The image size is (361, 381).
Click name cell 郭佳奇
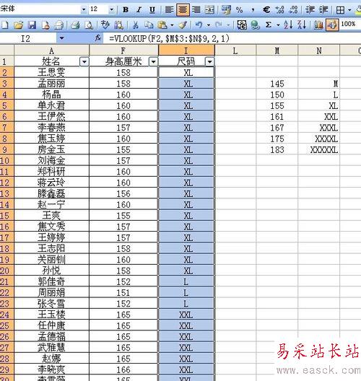pos(51,282)
